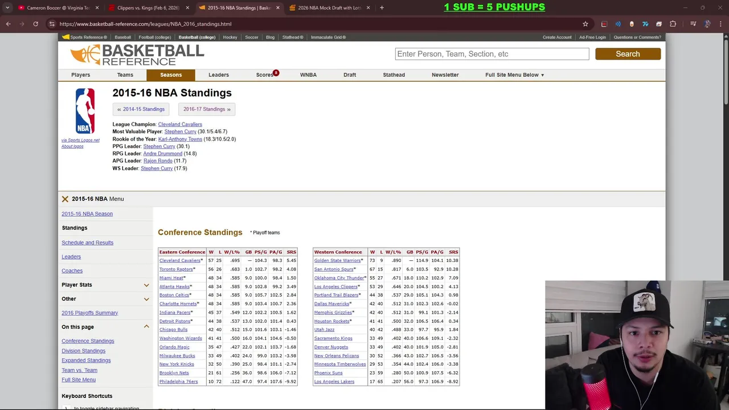
Task: Close the 2015-16 NBA menu with X icon
Action: point(65,199)
